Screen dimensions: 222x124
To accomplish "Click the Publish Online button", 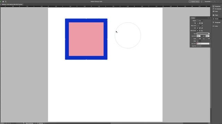I will 194,1.
